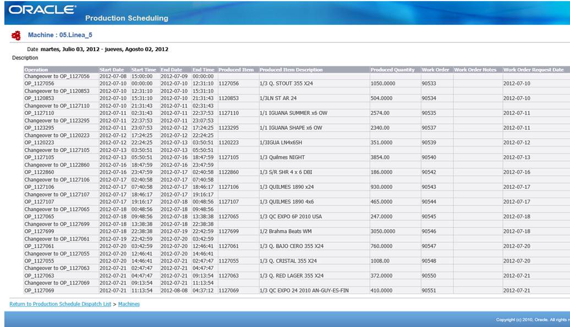Screen dimensions: 570x327
Task: Click description 1/3LN ST AR 24
Action: tap(278, 99)
